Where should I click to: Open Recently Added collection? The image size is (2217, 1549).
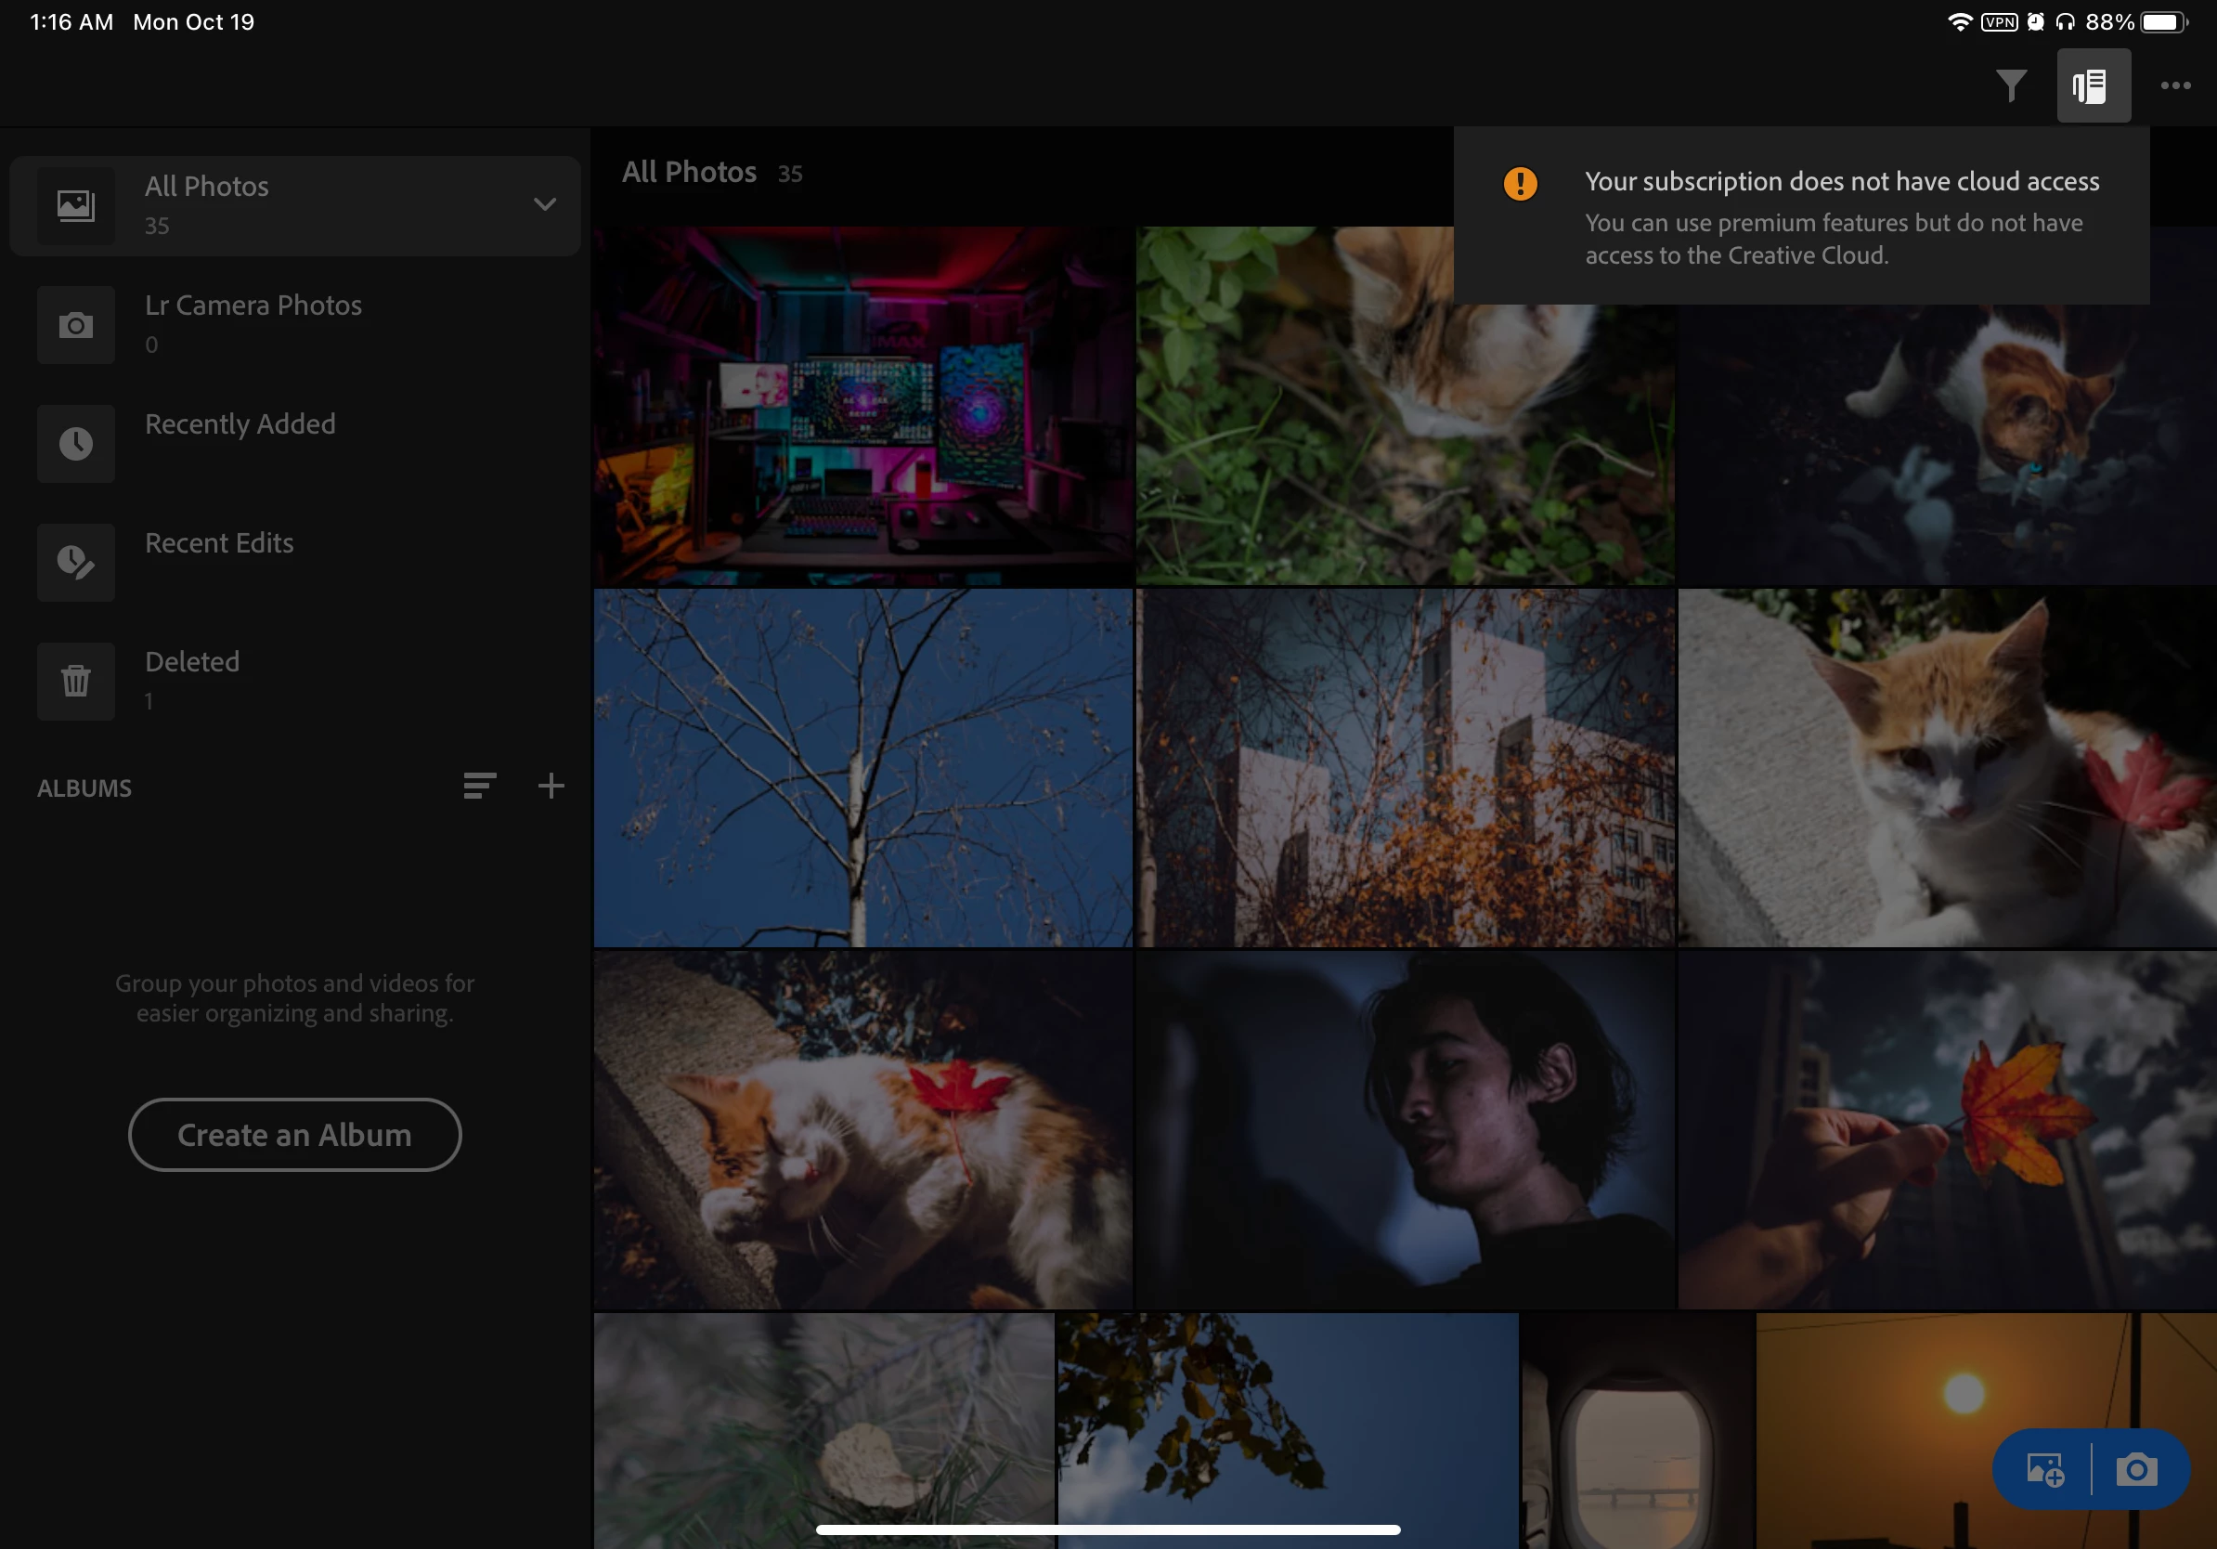[240, 425]
